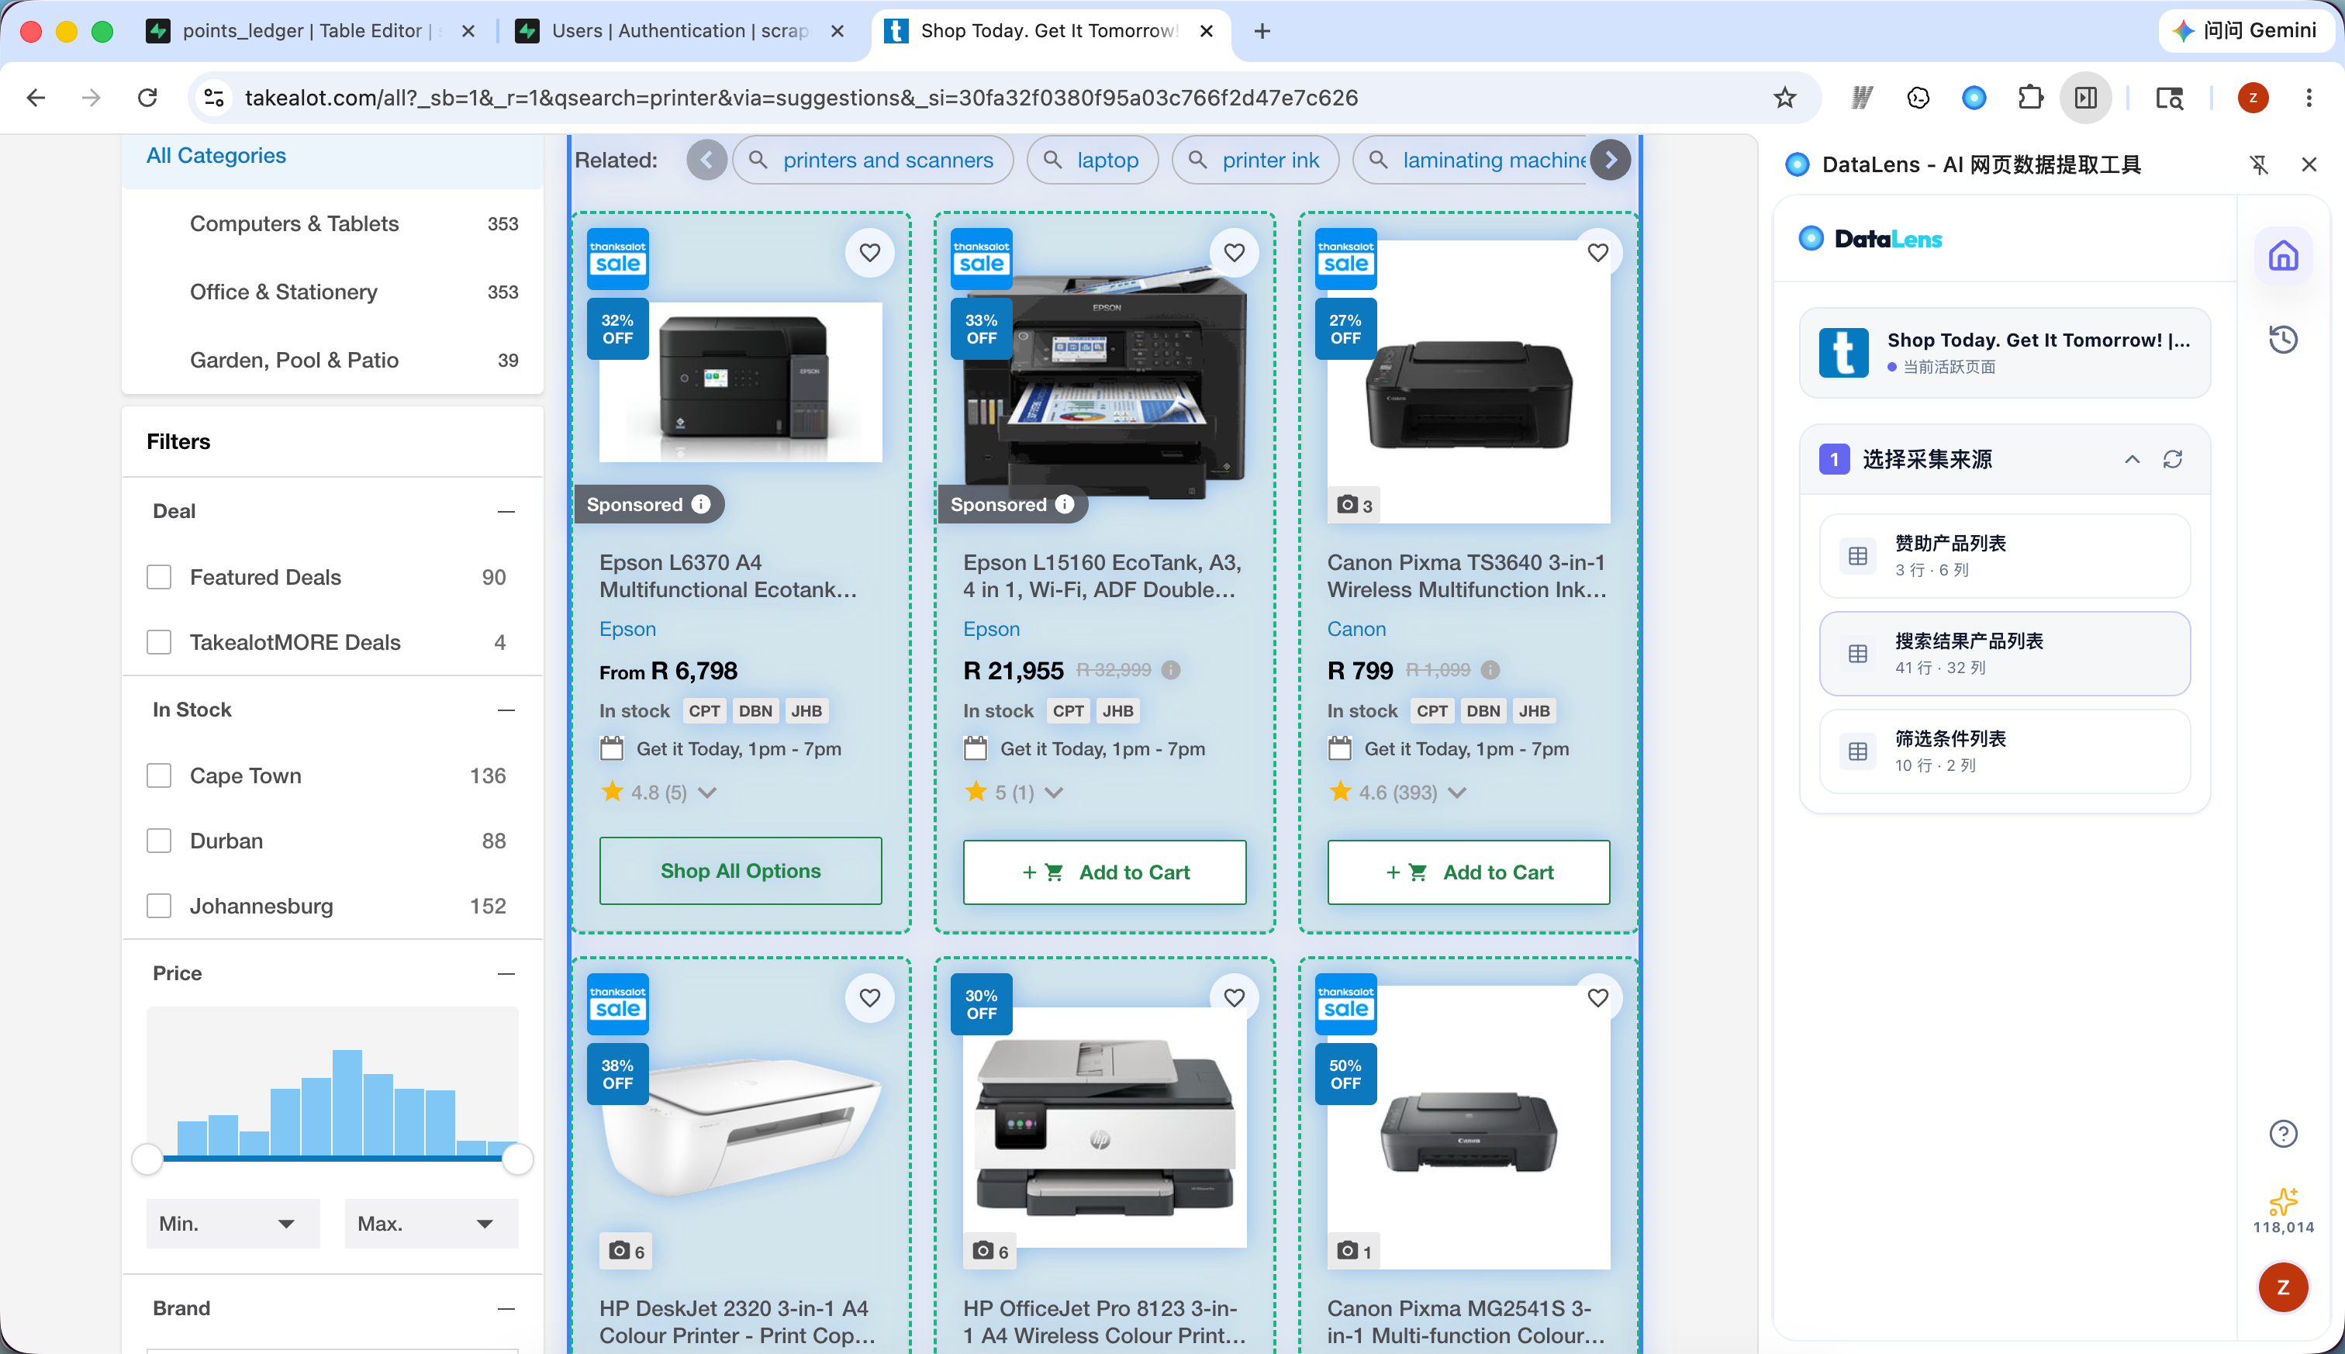Show sponsored info for Epson L15160
The image size is (2345, 1354).
pyautogui.click(x=1065, y=504)
